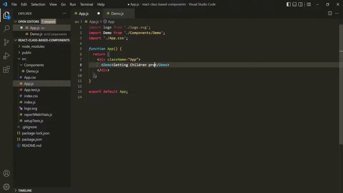Image resolution: width=343 pixels, height=193 pixels.
Task: Expand the Timeline section
Action: point(25,191)
